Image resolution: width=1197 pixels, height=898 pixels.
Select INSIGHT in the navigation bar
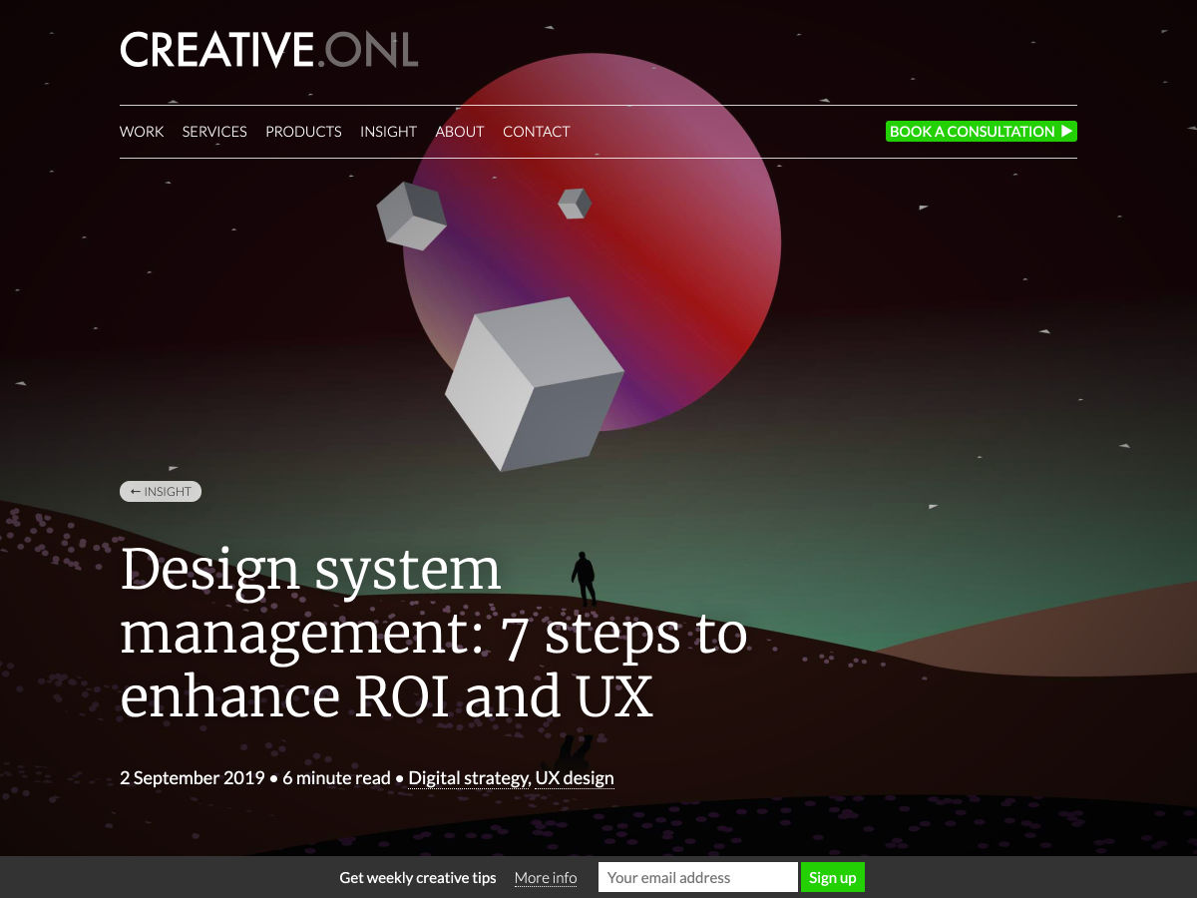(x=388, y=132)
